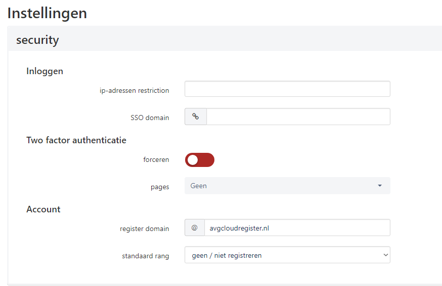
Task: Click the pages label text
Action: point(160,187)
